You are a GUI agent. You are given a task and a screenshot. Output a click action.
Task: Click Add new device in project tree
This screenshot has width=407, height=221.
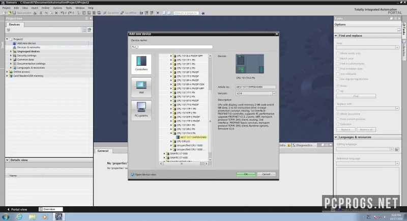point(26,43)
